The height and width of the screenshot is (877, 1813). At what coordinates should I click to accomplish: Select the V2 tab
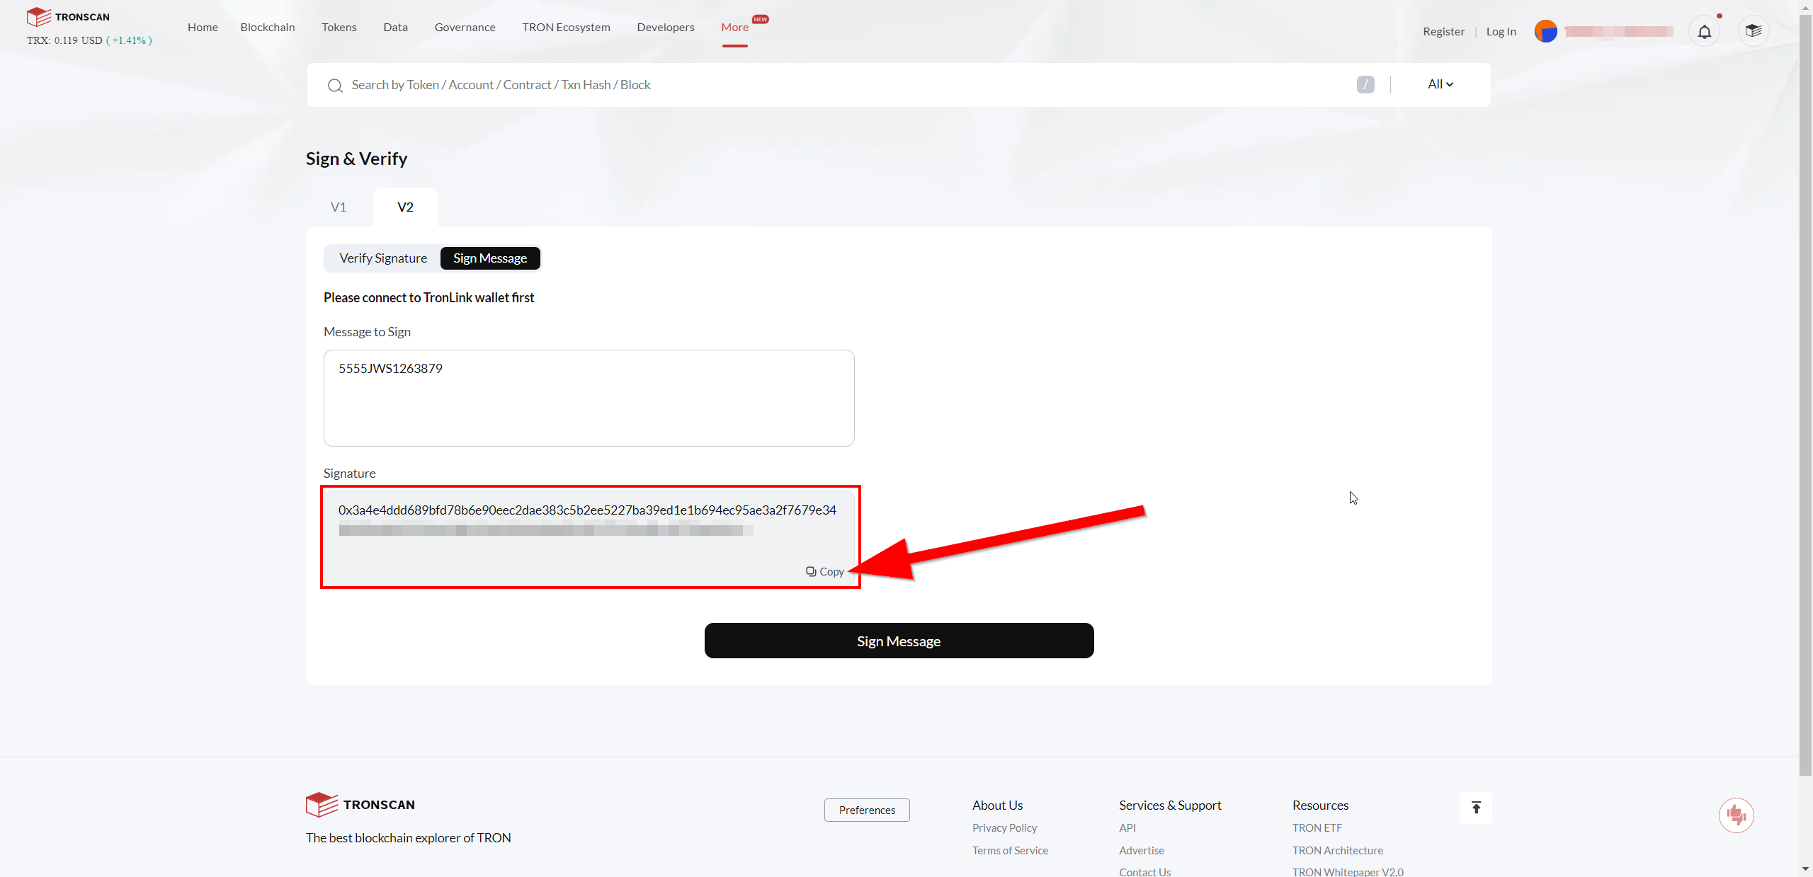(x=405, y=207)
